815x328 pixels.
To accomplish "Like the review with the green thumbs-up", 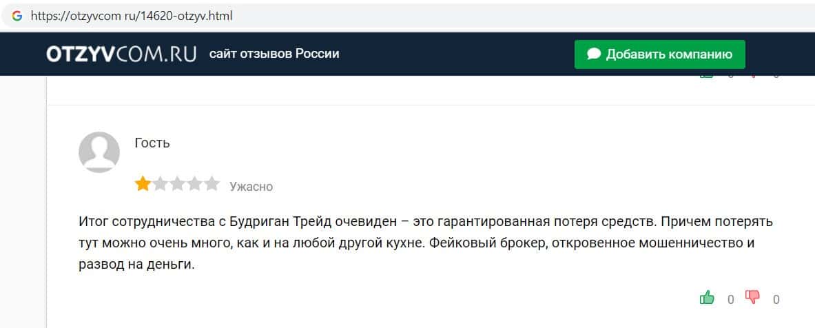I will pos(707,297).
